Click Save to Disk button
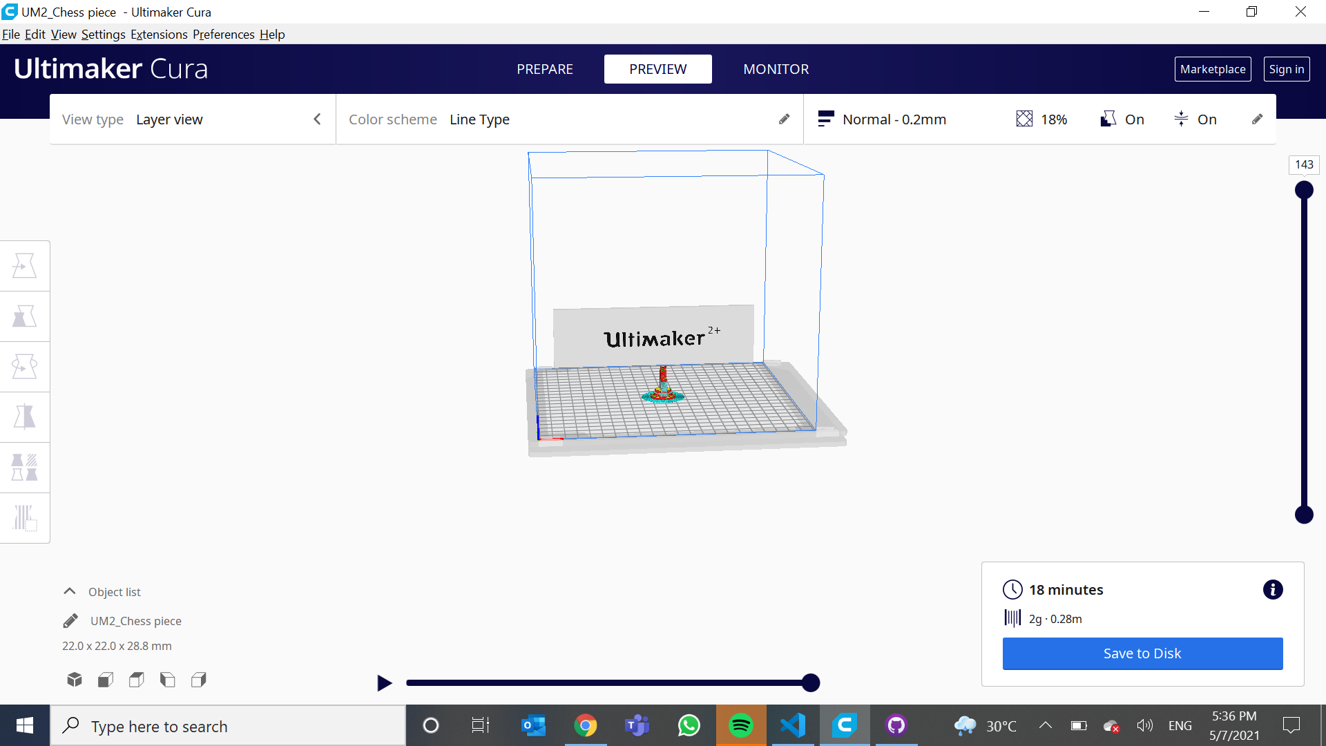Viewport: 1326px width, 746px height. pos(1142,653)
